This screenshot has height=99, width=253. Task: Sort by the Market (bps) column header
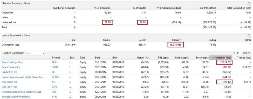[x=182, y=58]
